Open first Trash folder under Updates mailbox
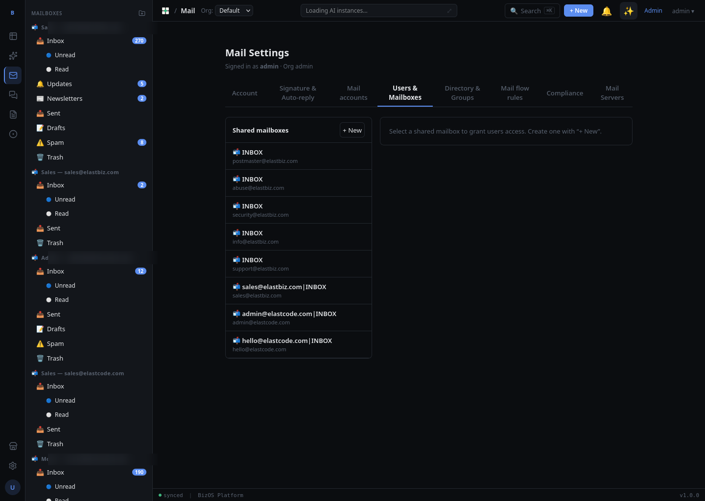705x501 pixels. tap(89, 157)
